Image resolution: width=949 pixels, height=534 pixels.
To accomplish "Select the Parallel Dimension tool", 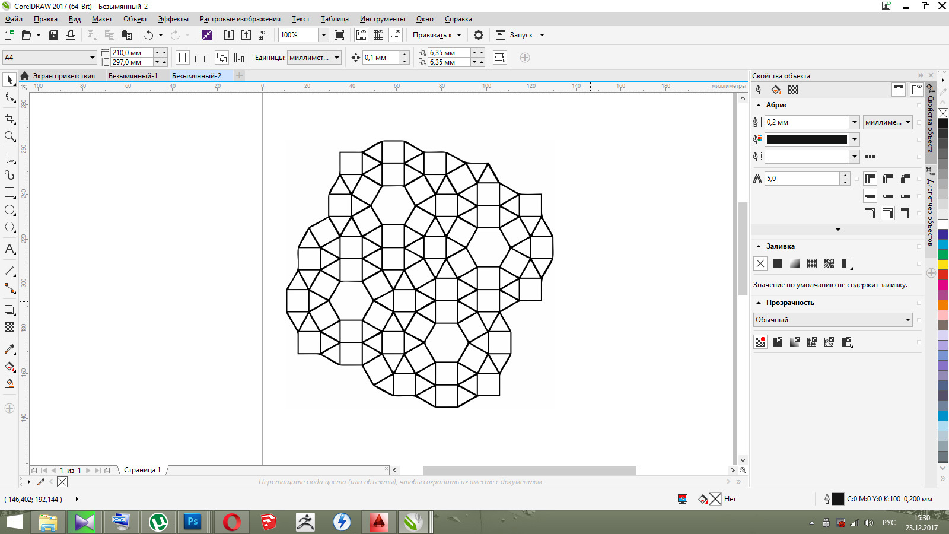I will [x=9, y=271].
